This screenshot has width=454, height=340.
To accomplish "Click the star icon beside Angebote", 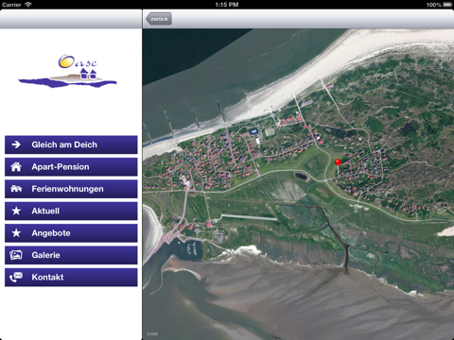I will (x=16, y=232).
